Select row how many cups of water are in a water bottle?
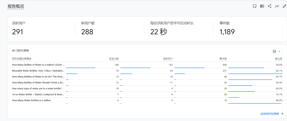The image size is (287, 121). [147, 89]
